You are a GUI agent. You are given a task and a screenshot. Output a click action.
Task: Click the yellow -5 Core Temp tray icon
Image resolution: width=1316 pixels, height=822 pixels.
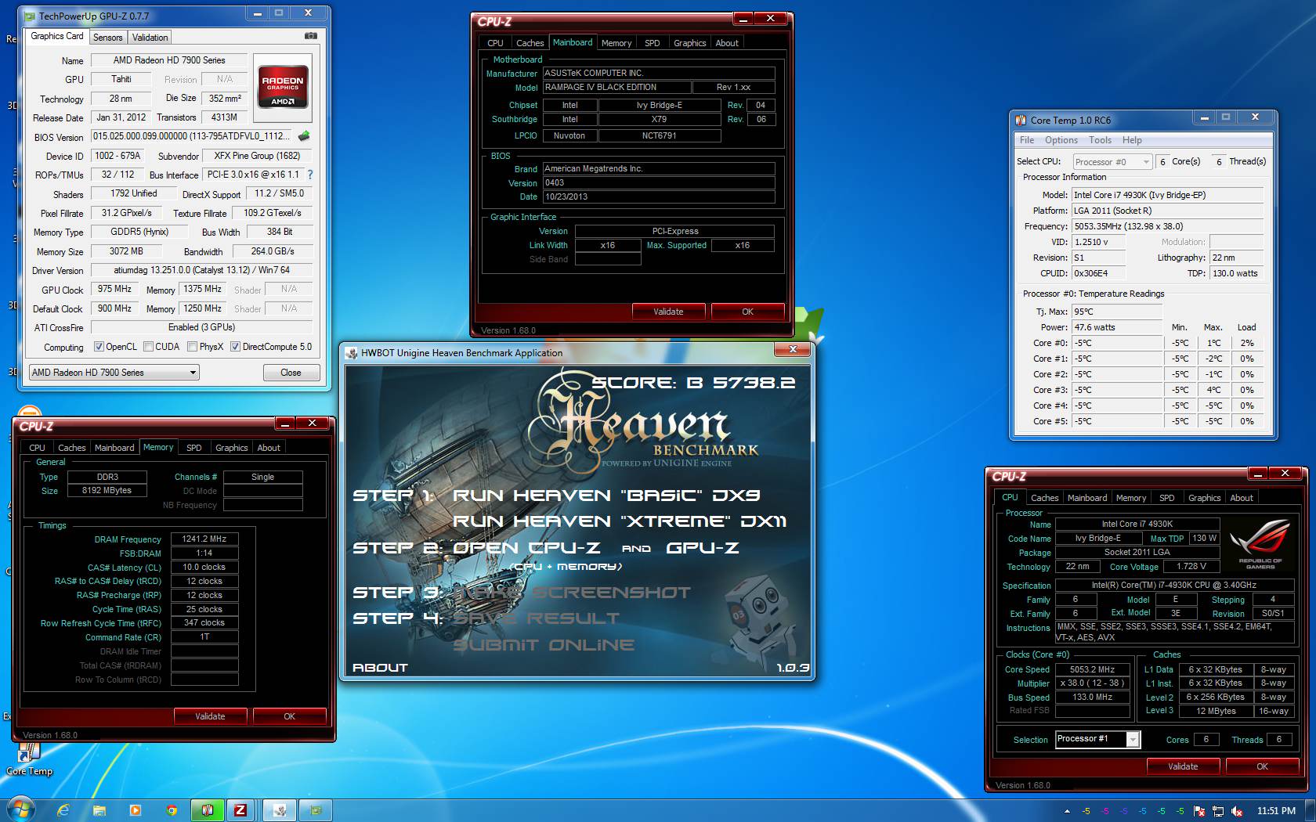1086,811
